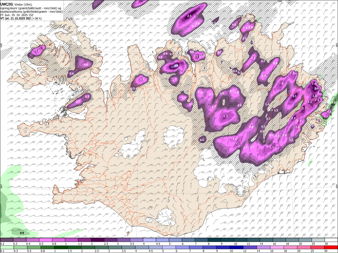Select the '2.4' snowfall value on the map
The image size is (338, 253).
pyautogui.click(x=317, y=100)
